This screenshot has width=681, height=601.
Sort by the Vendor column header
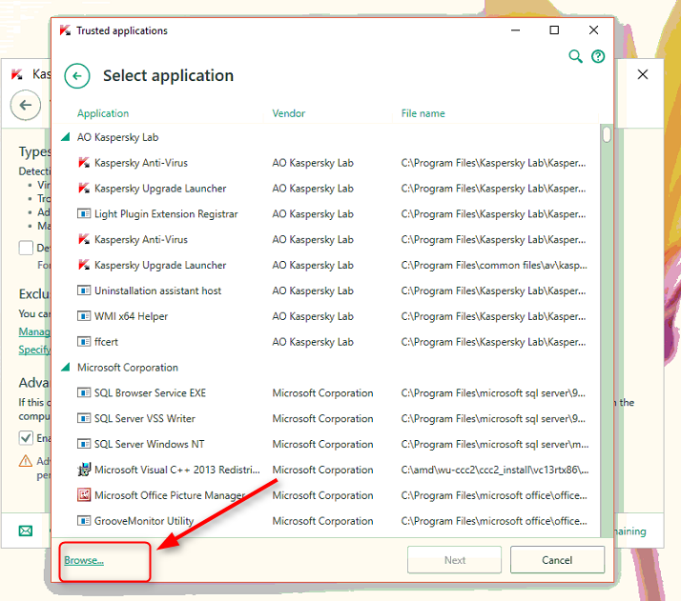point(289,113)
